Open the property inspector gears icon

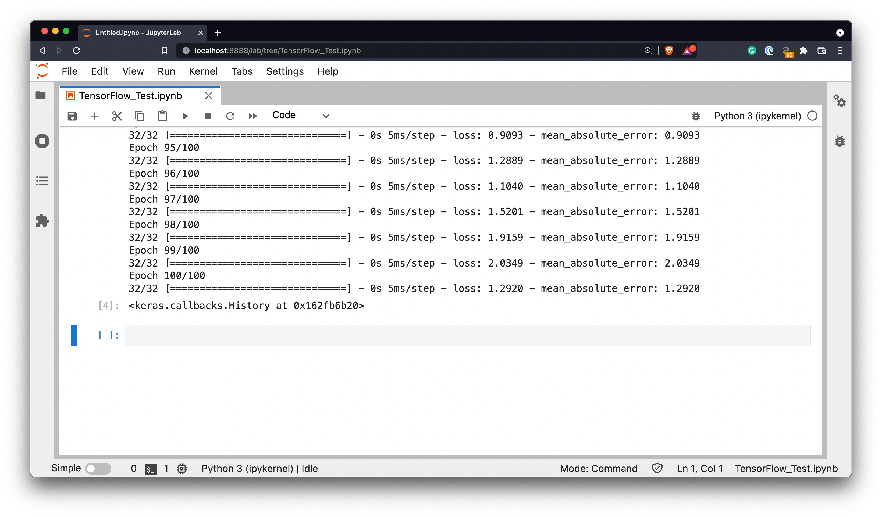tap(839, 101)
